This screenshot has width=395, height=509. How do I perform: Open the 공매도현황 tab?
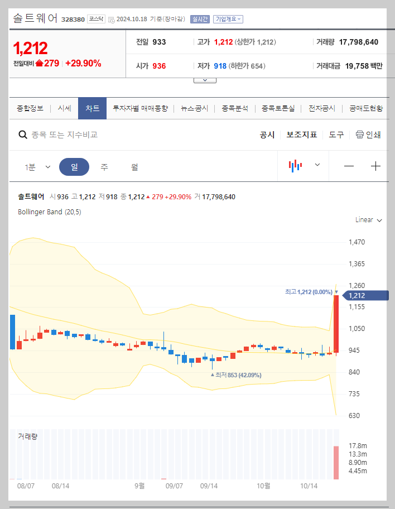[x=366, y=108]
